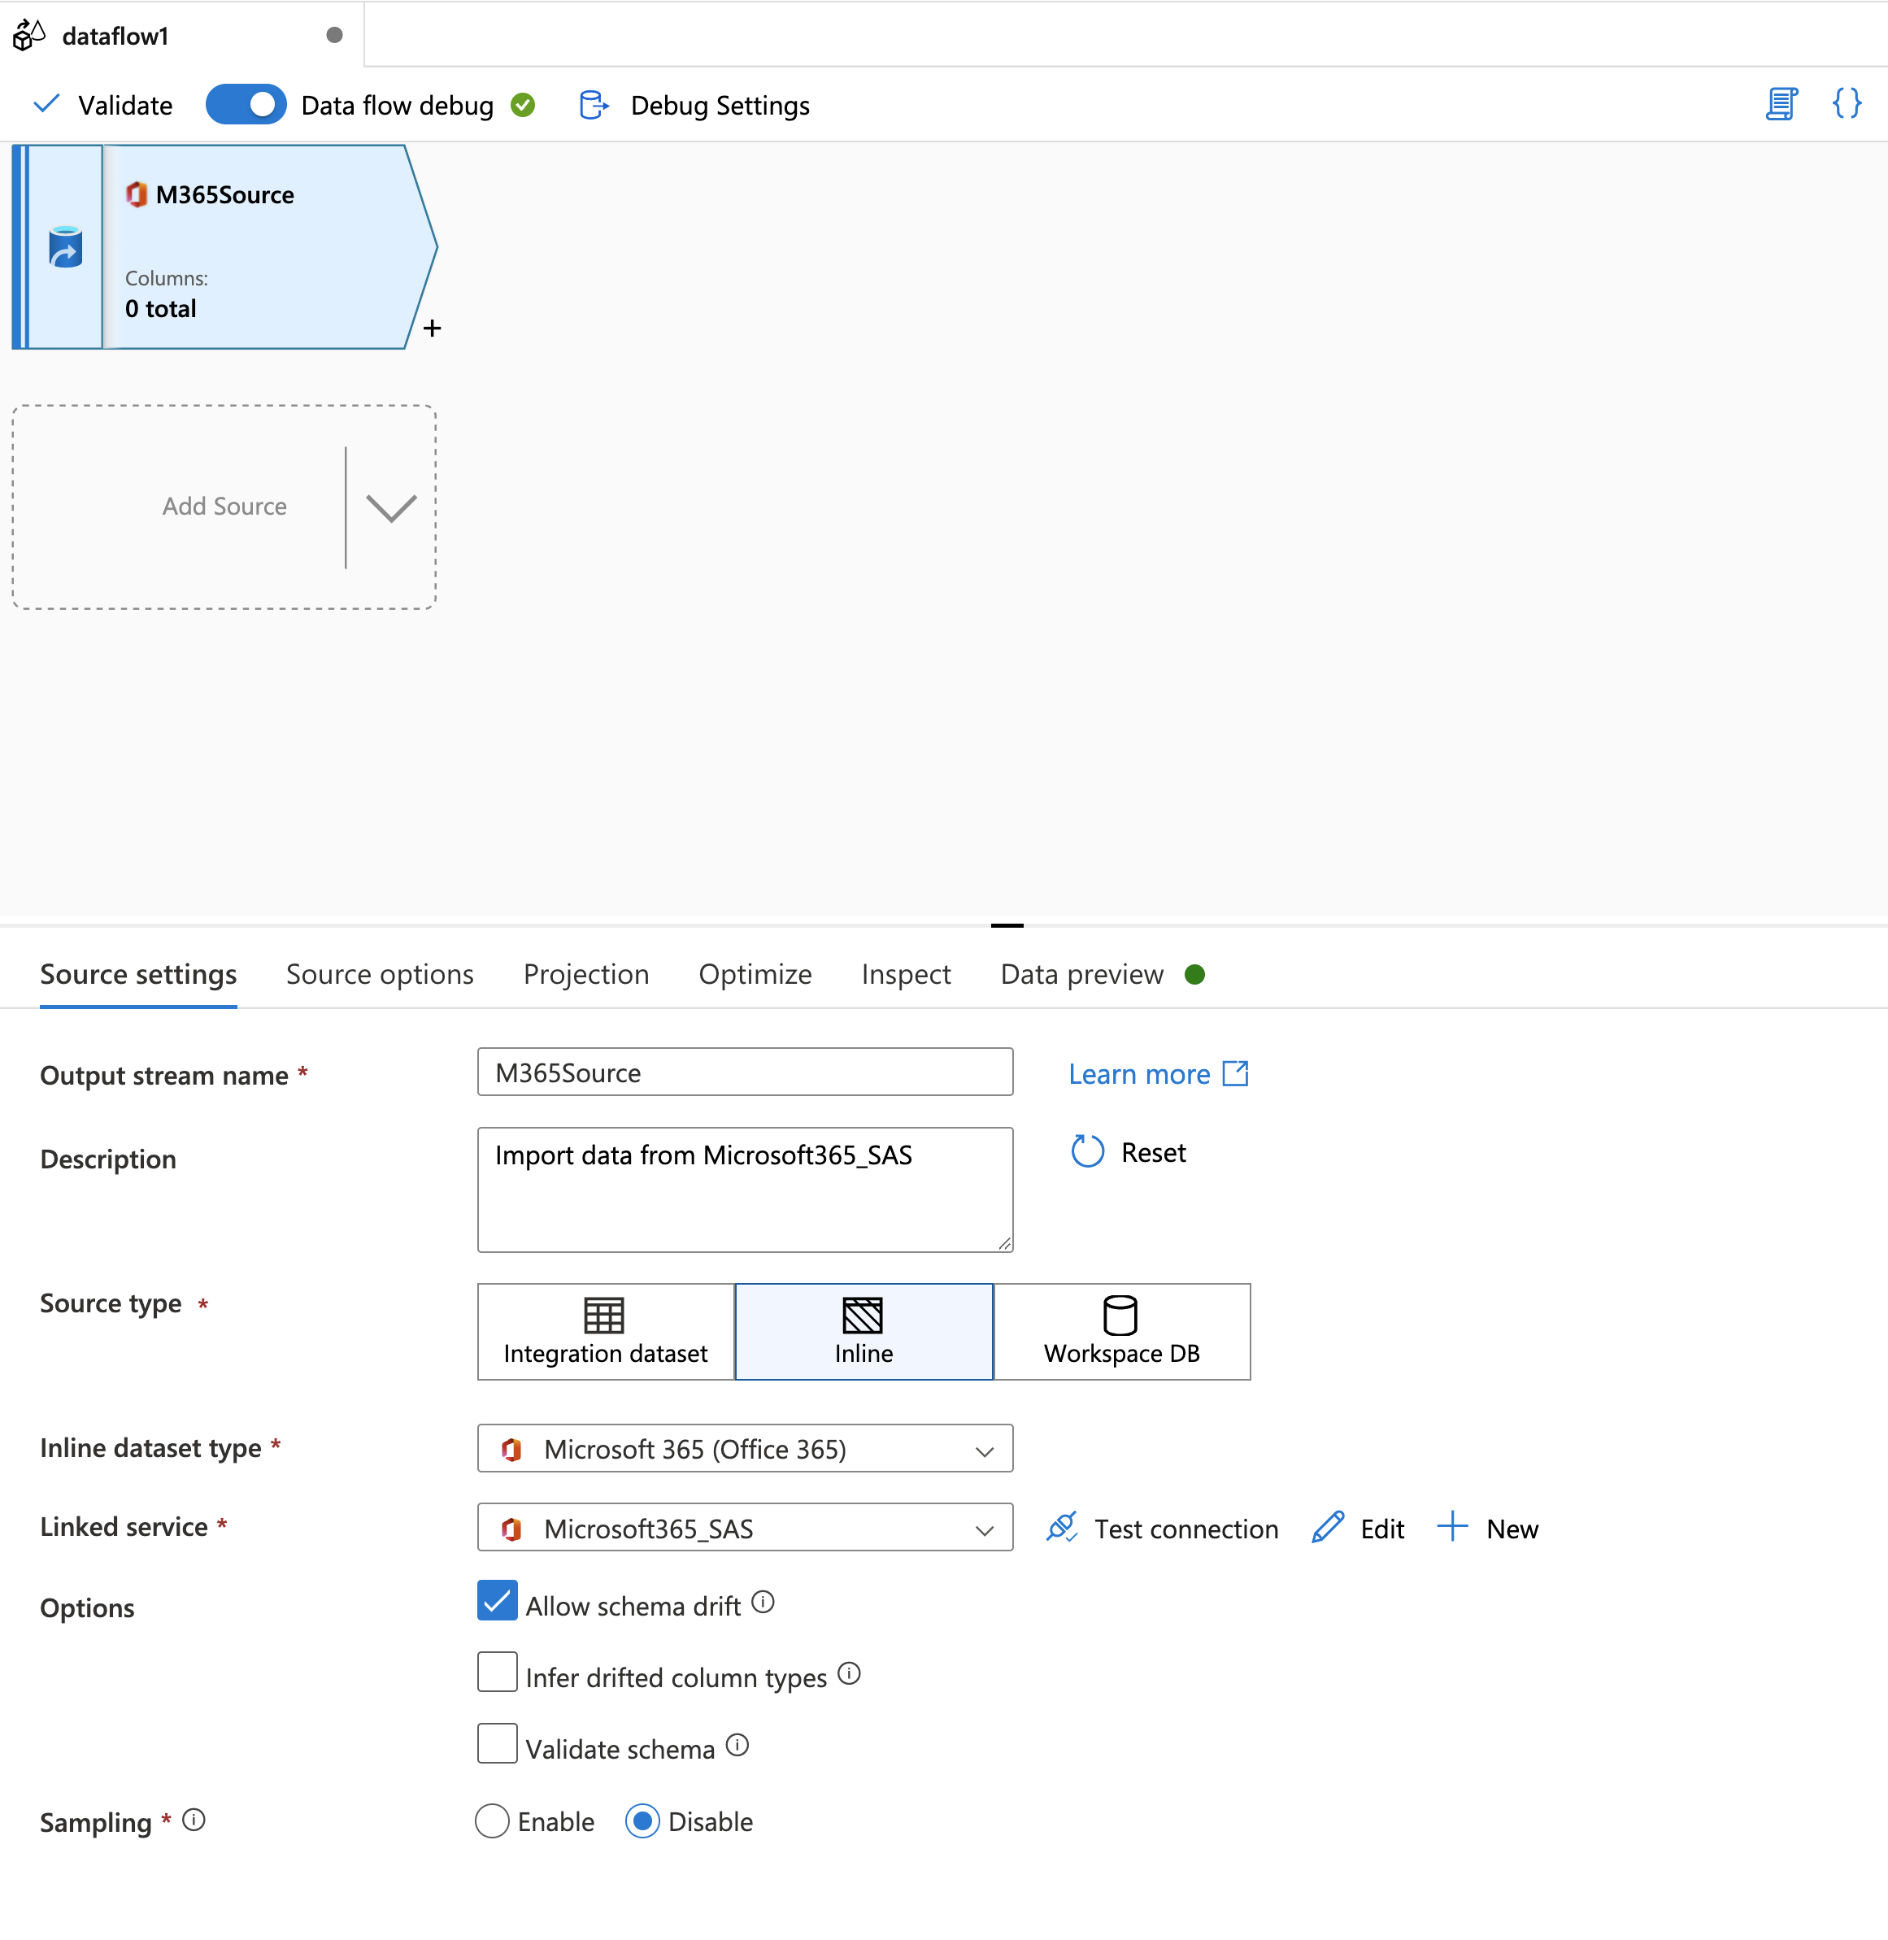Click the Learn more hyperlink
This screenshot has height=1940, width=1888.
pyautogui.click(x=1157, y=1072)
